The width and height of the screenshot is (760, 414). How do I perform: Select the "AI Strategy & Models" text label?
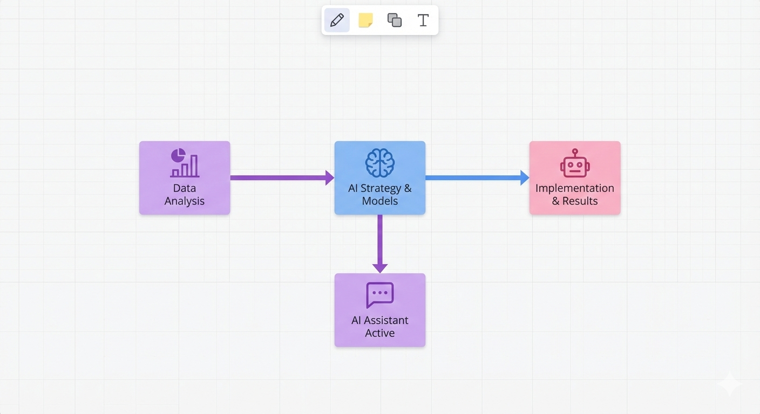pos(380,195)
